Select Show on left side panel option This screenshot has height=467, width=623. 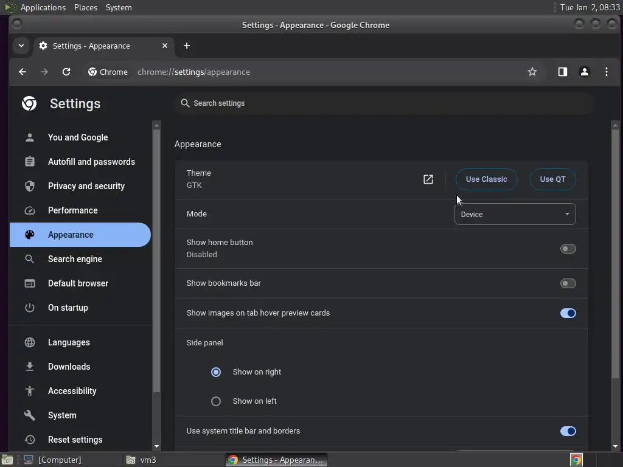pyautogui.click(x=216, y=401)
